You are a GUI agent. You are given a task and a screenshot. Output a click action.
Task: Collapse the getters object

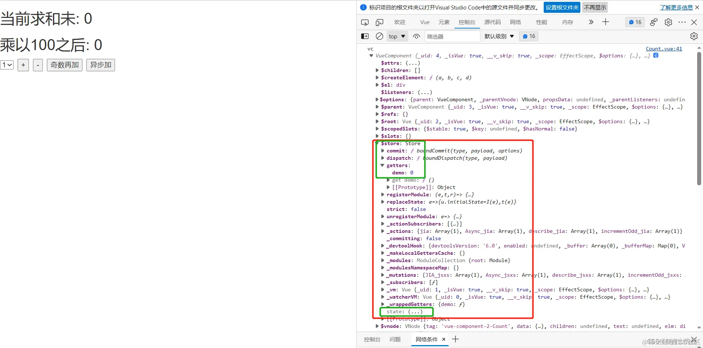pos(383,165)
